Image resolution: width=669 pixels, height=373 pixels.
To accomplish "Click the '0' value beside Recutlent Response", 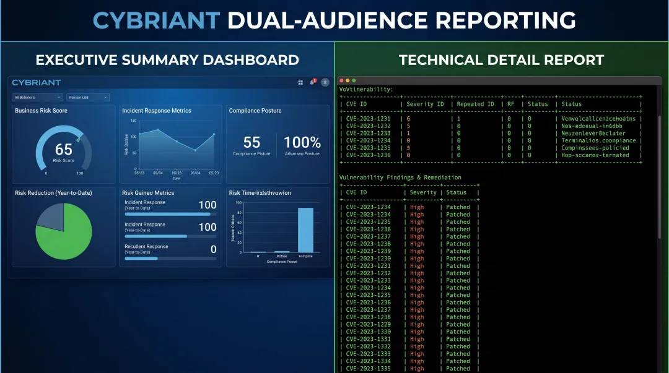I will [x=213, y=249].
